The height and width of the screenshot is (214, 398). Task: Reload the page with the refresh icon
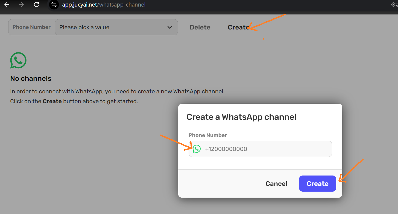(36, 5)
